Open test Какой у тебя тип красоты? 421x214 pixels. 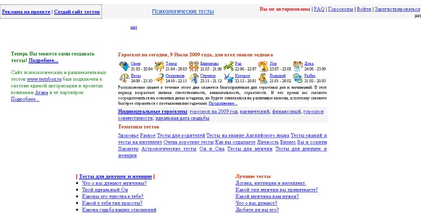(x=112, y=203)
